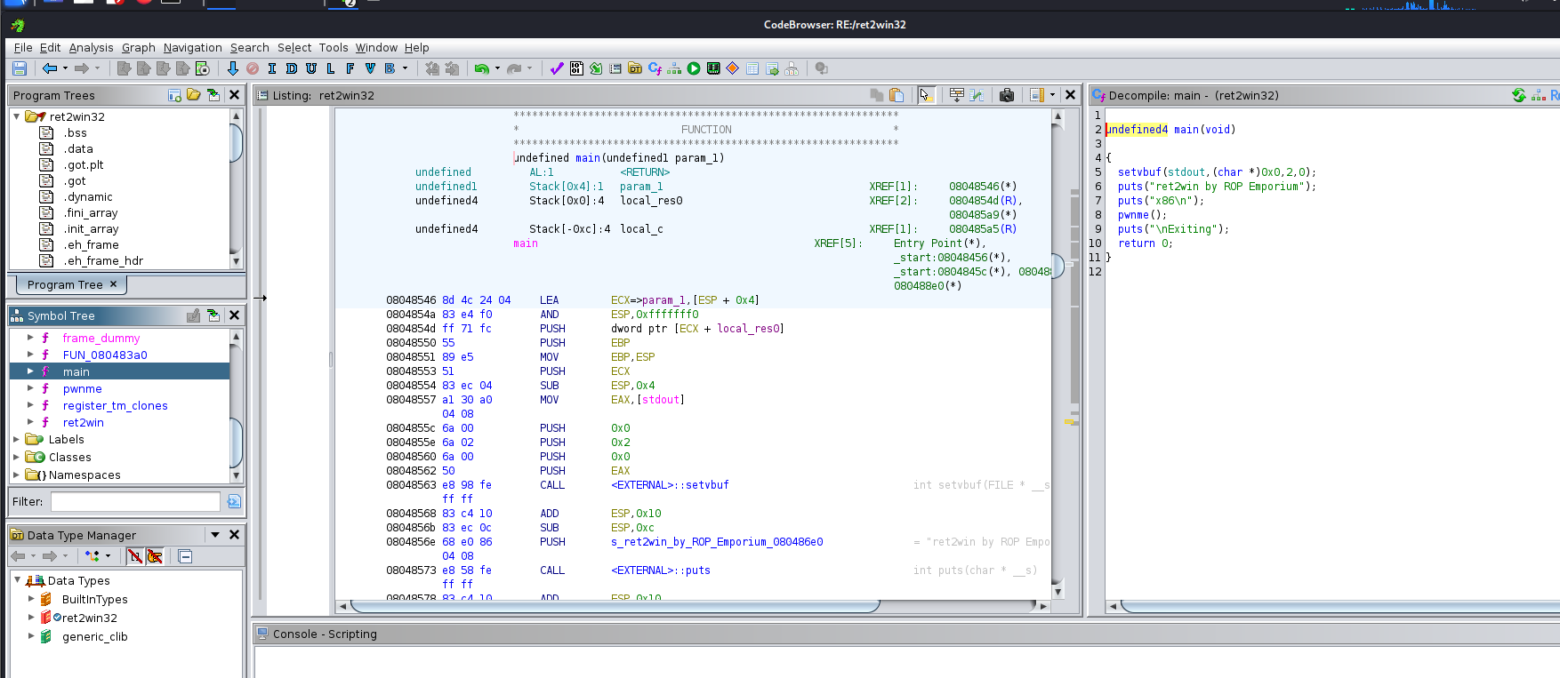The height and width of the screenshot is (678, 1560).
Task: Paste icon in the Listing header
Action: (897, 95)
